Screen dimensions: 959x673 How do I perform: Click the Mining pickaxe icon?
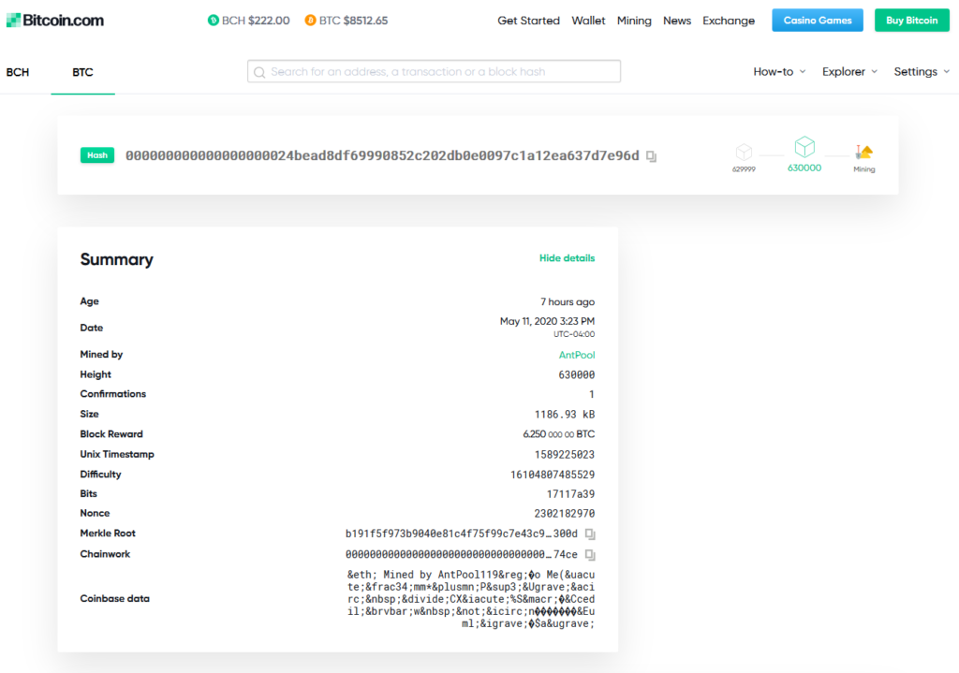863,152
